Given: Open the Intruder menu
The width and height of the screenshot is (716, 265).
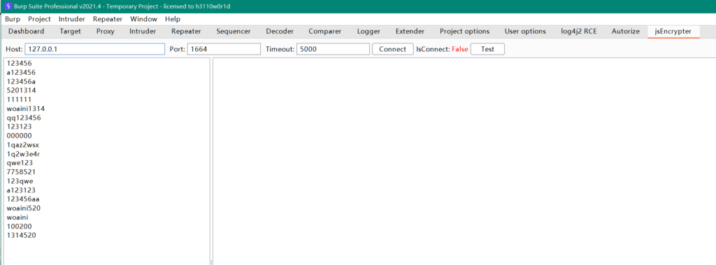Looking at the screenshot, I should [72, 19].
